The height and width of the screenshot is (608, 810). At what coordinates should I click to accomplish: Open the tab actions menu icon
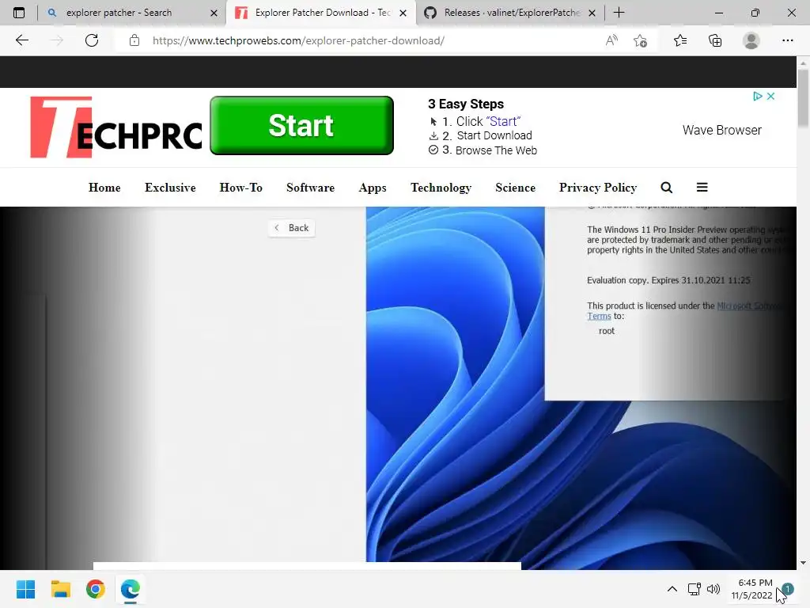click(x=19, y=13)
